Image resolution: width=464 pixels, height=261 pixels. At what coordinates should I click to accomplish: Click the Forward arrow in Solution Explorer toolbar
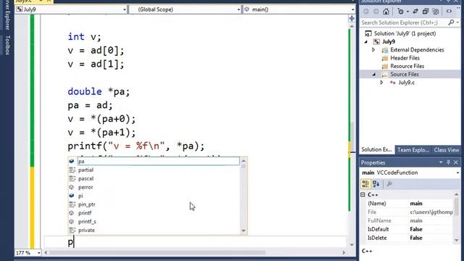(x=376, y=12)
